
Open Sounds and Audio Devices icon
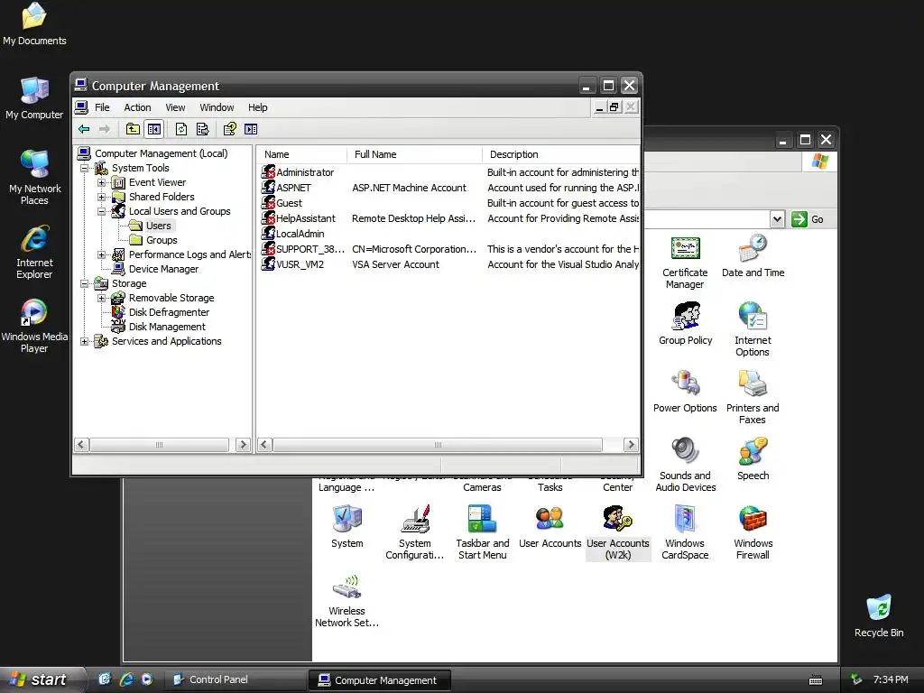pyautogui.click(x=686, y=465)
